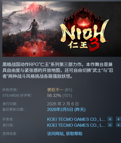
Task: Click the 56.32% SteamDB rating value
Action: (x=54, y=96)
